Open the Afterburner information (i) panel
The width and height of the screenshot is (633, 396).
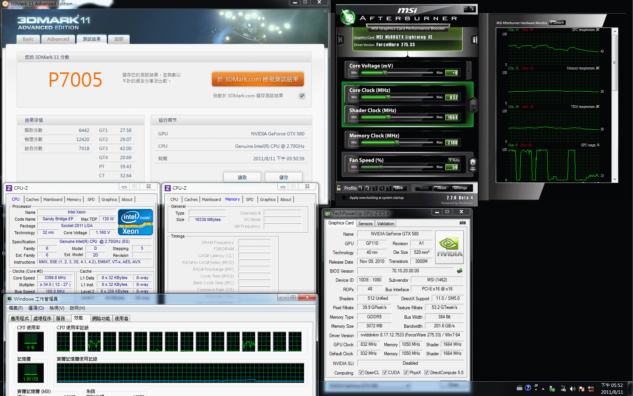click(x=474, y=40)
